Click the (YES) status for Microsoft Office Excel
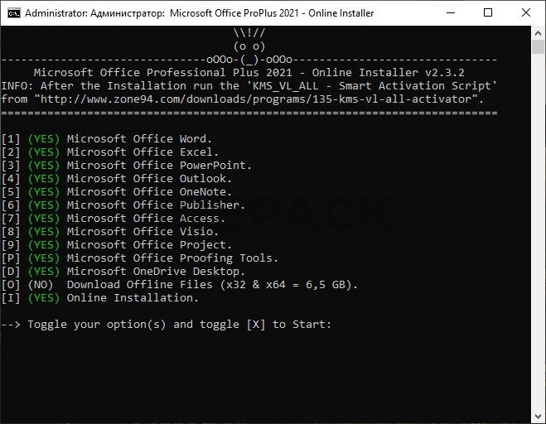The height and width of the screenshot is (424, 546). point(44,152)
